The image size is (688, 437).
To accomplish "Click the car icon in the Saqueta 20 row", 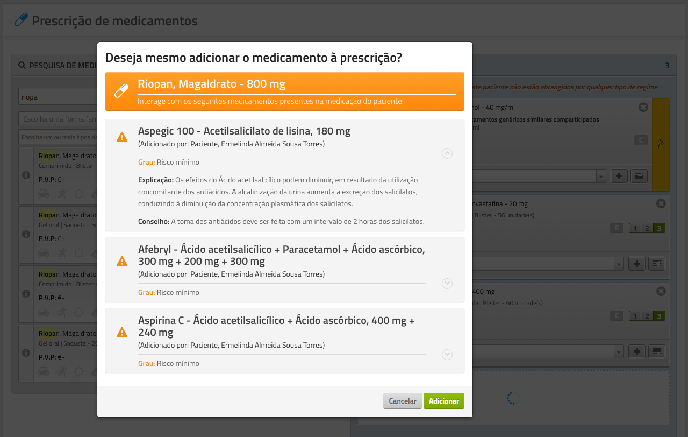I will 44,371.
